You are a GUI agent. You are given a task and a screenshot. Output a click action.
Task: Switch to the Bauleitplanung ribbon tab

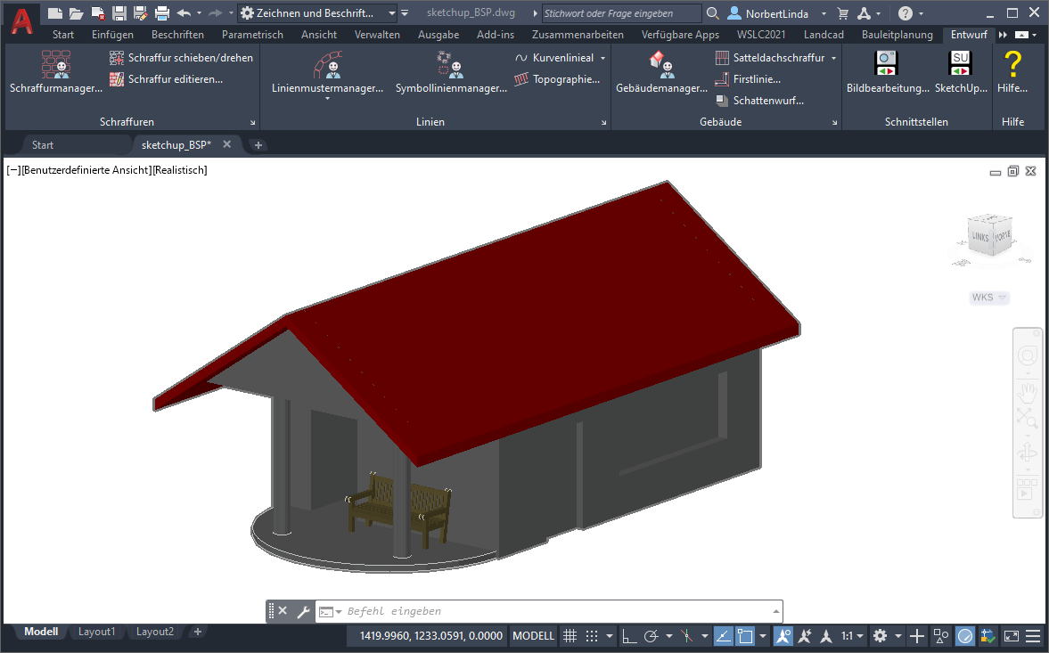(897, 35)
